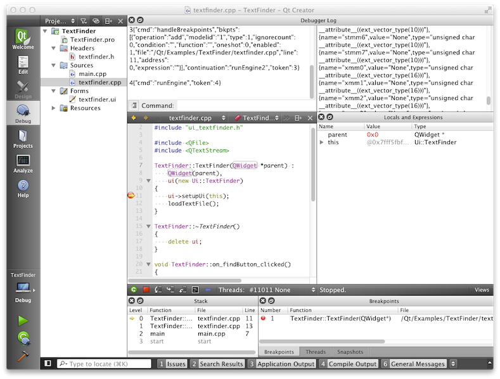
Task: Open the Design mode
Action: pyautogui.click(x=23, y=89)
